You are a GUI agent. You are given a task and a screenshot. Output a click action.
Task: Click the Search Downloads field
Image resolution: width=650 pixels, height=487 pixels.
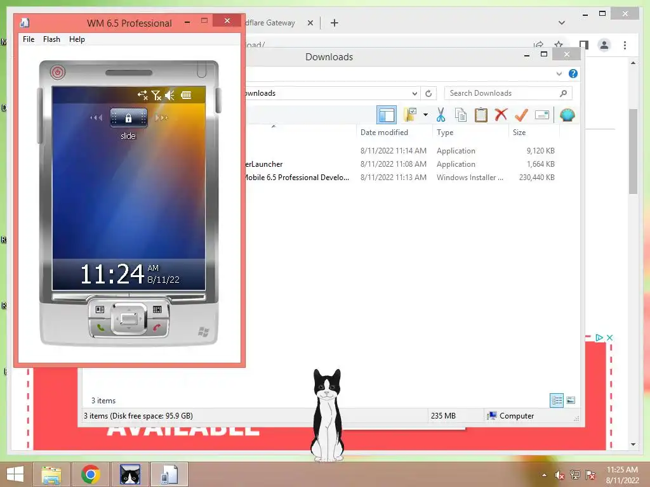(x=508, y=93)
